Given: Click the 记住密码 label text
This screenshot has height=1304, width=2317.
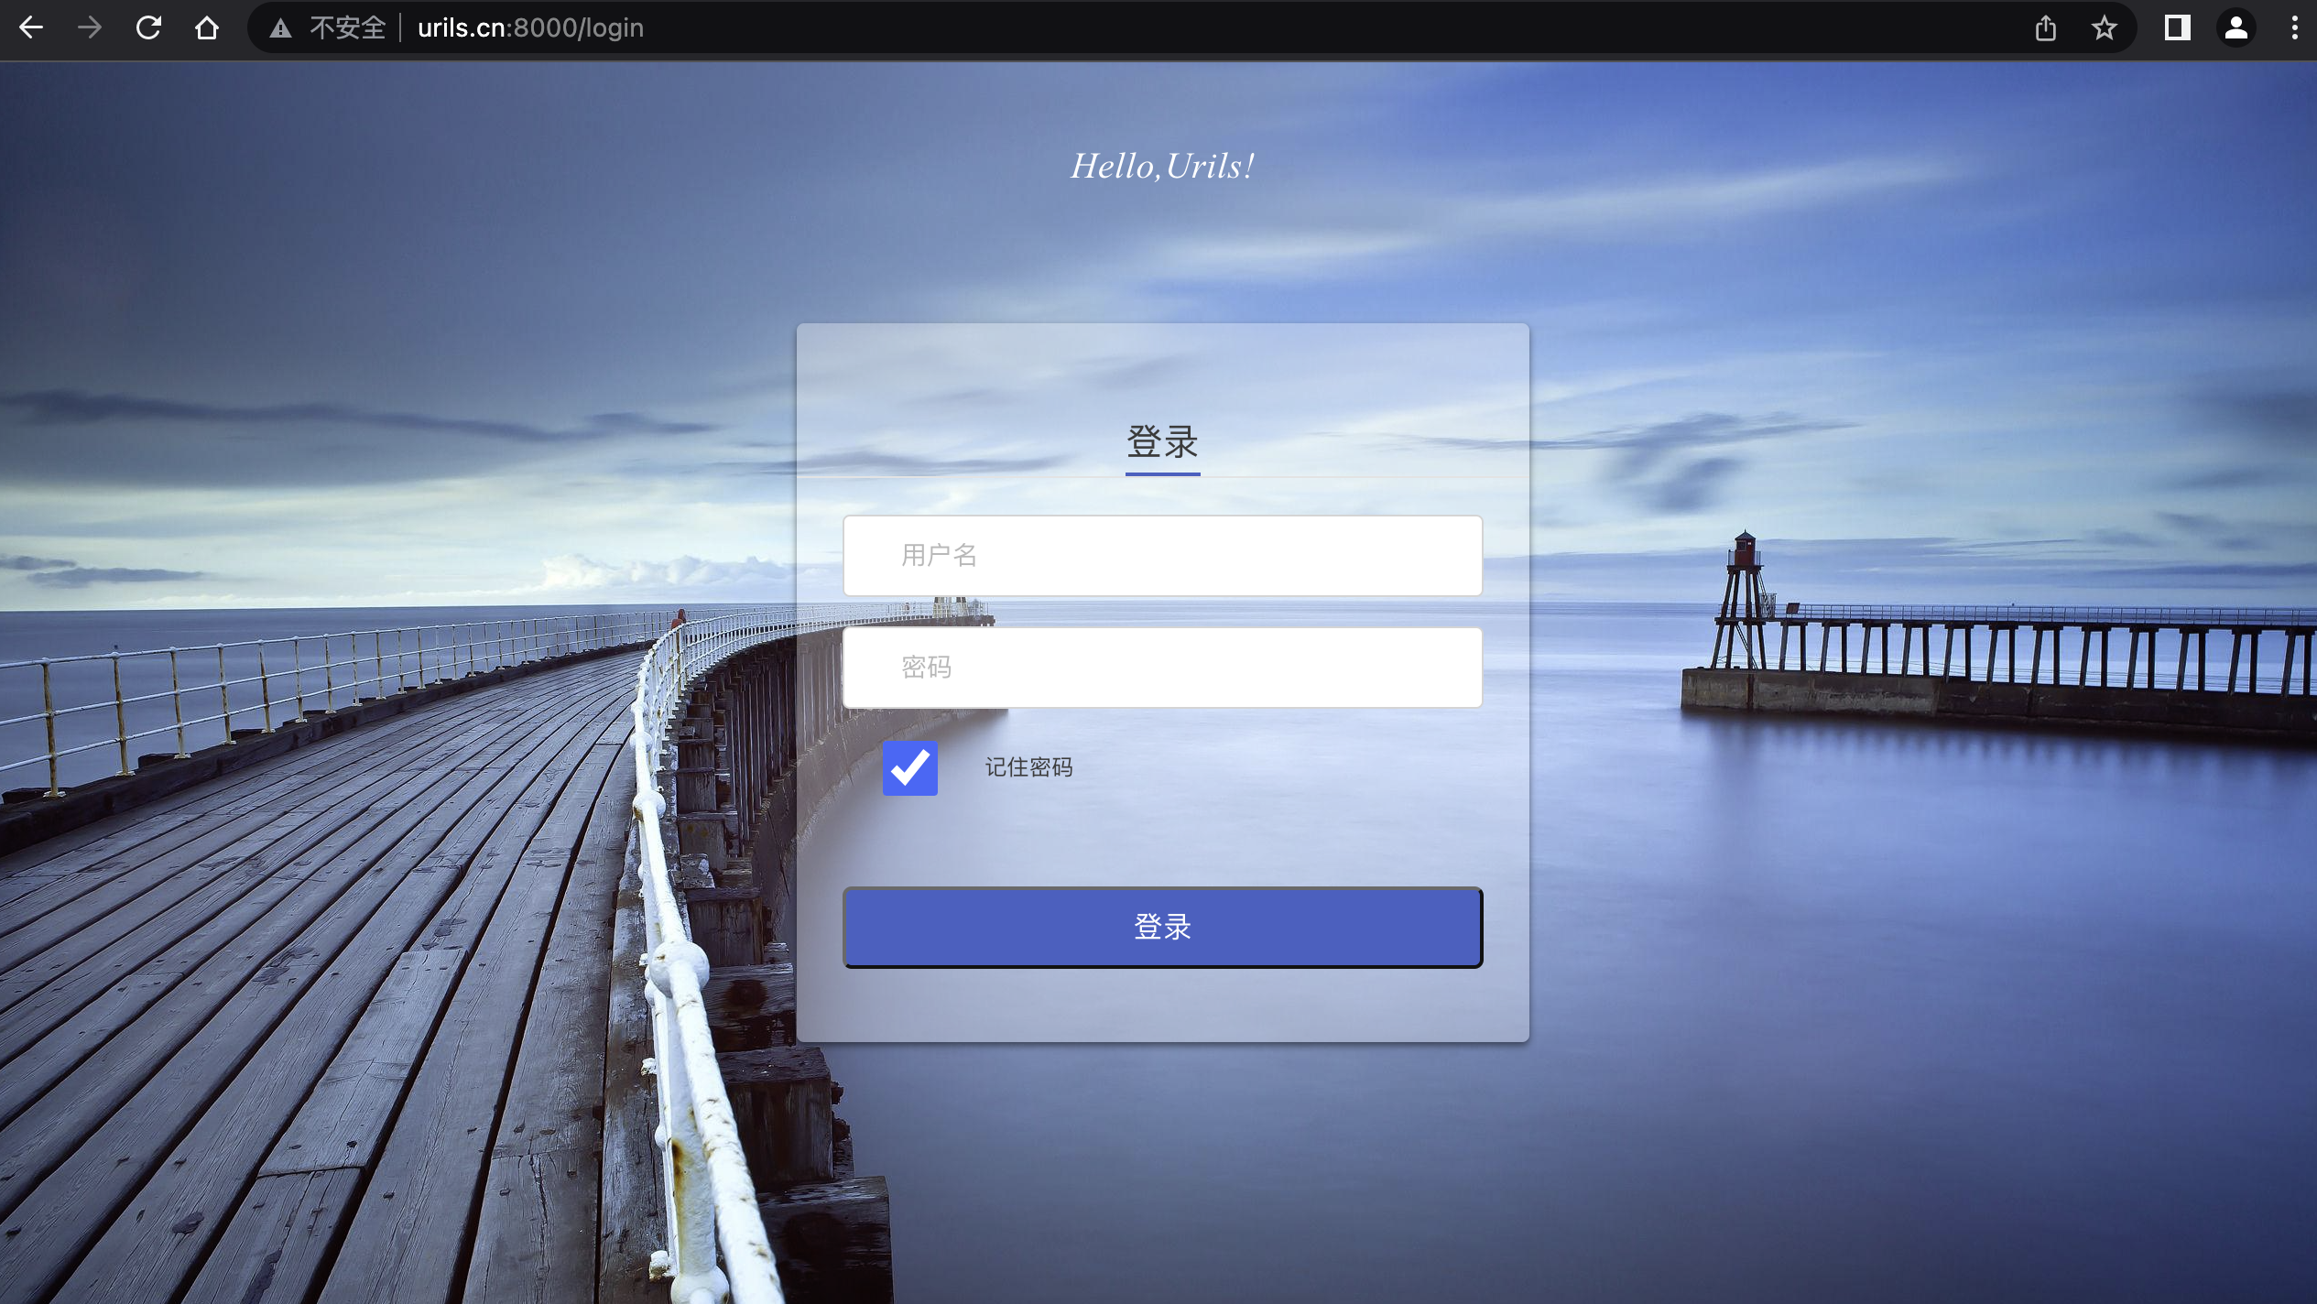Looking at the screenshot, I should pyautogui.click(x=1028, y=767).
